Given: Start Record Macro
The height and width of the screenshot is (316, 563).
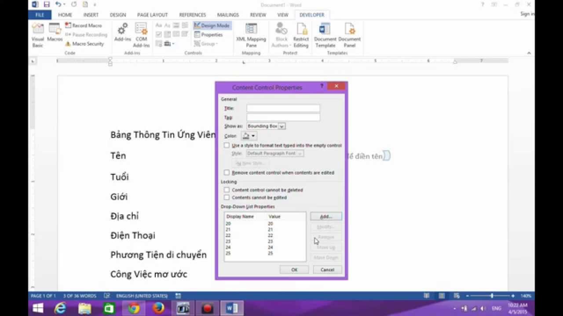Looking at the screenshot, I should tap(84, 25).
